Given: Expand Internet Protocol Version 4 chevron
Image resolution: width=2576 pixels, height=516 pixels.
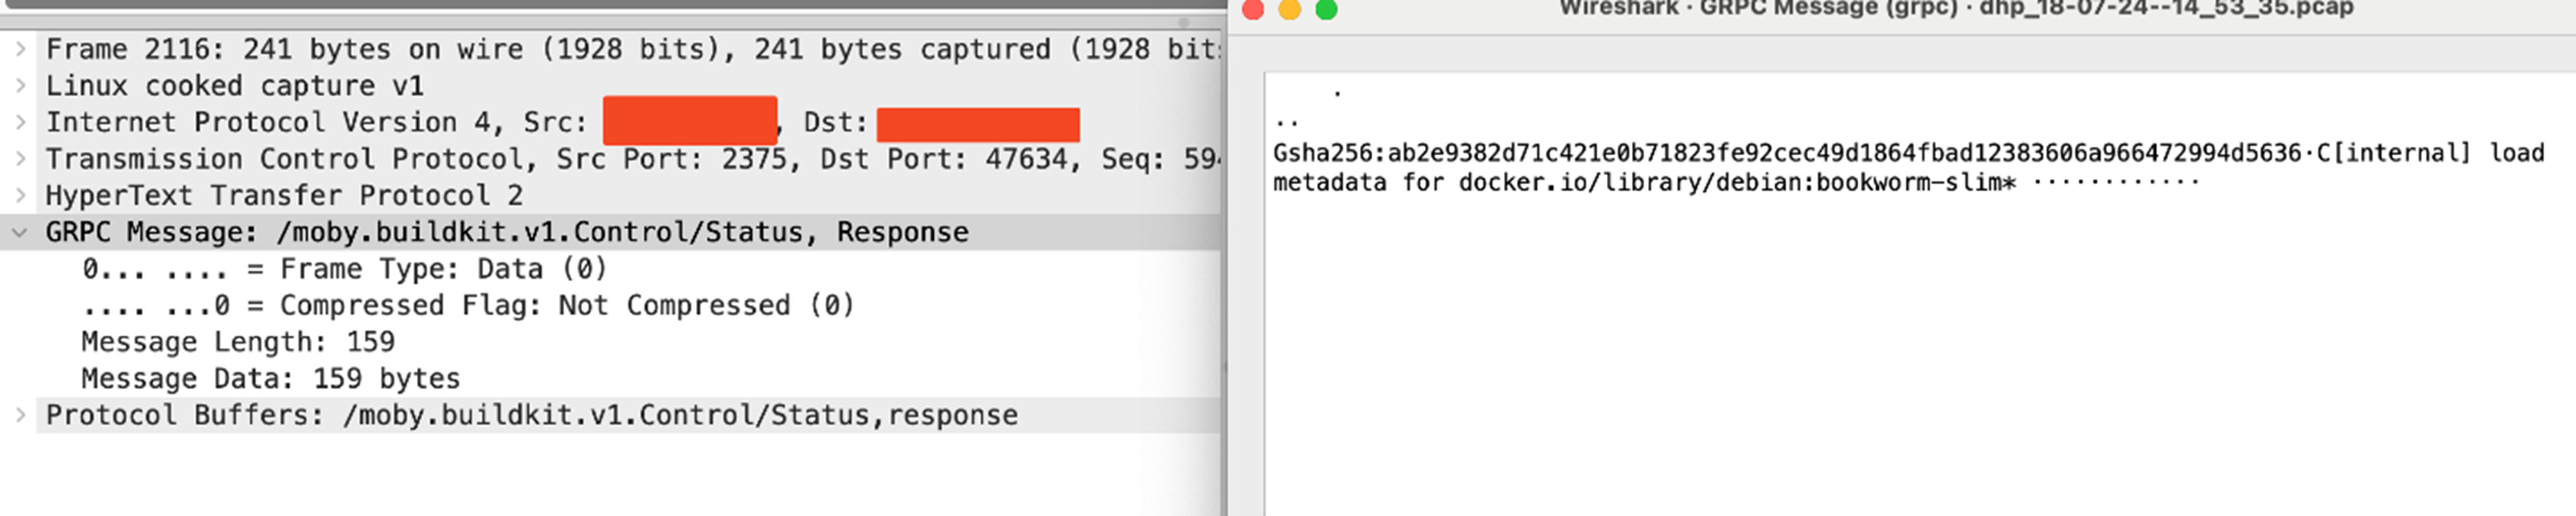Looking at the screenshot, I should [x=20, y=122].
